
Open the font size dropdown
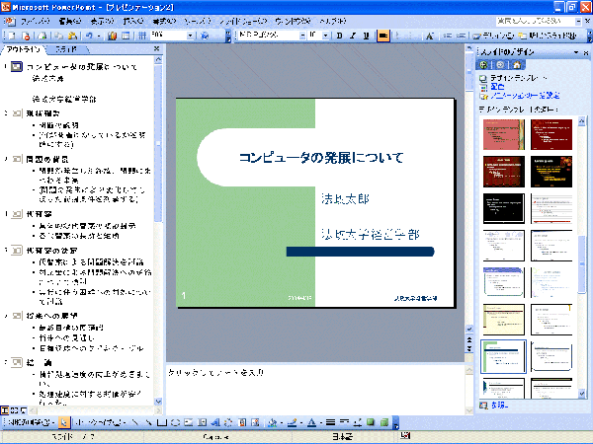click(x=325, y=36)
